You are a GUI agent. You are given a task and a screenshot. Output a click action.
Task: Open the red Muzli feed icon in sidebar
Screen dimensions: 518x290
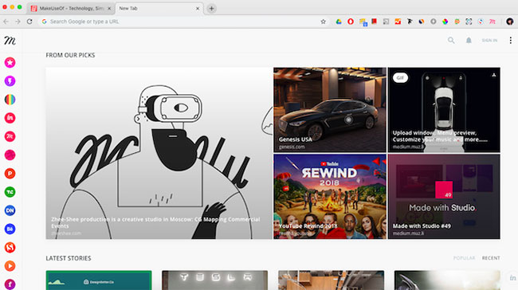tap(10, 136)
